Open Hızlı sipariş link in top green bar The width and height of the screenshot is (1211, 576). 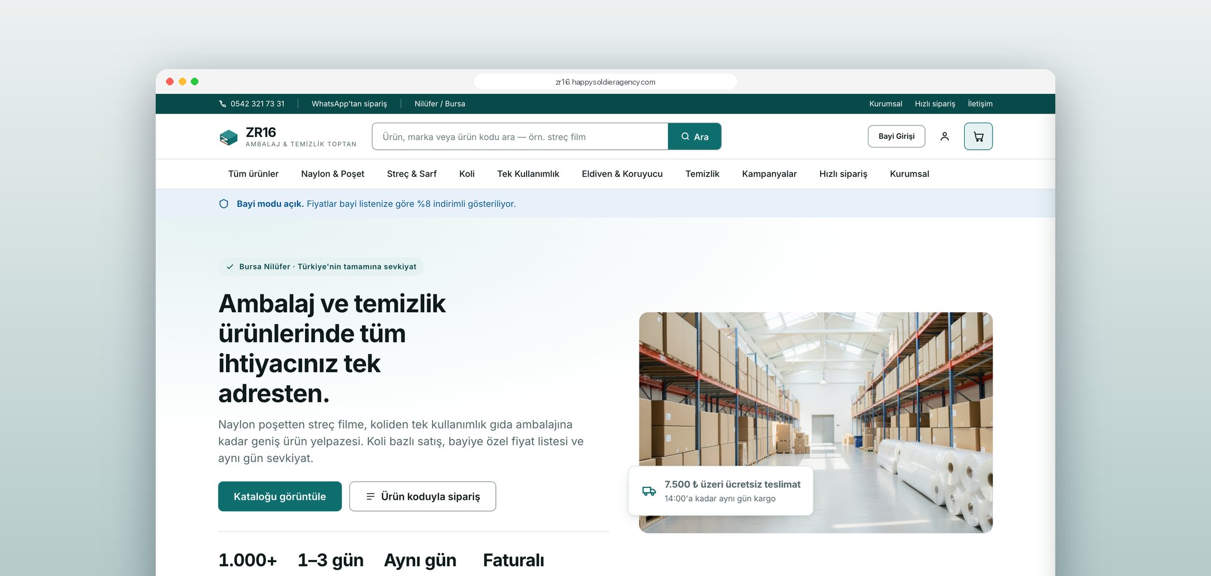click(935, 104)
